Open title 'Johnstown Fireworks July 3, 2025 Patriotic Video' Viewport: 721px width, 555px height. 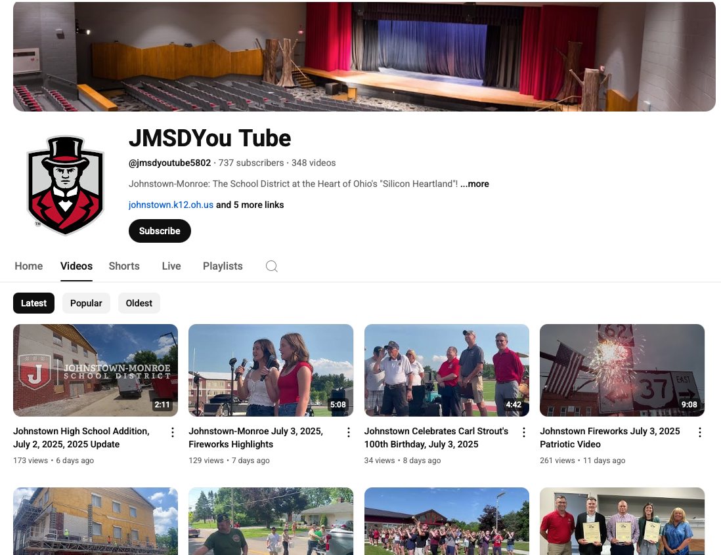point(610,438)
